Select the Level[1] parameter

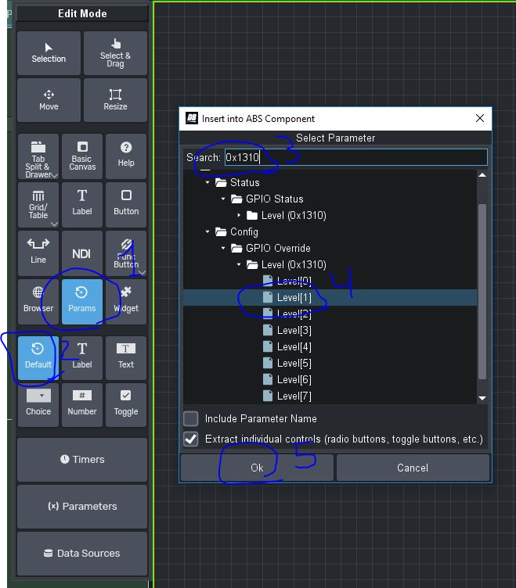(294, 298)
